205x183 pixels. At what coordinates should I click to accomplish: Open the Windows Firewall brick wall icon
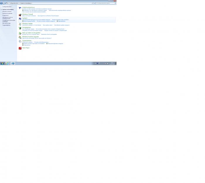click(x=20, y=15)
